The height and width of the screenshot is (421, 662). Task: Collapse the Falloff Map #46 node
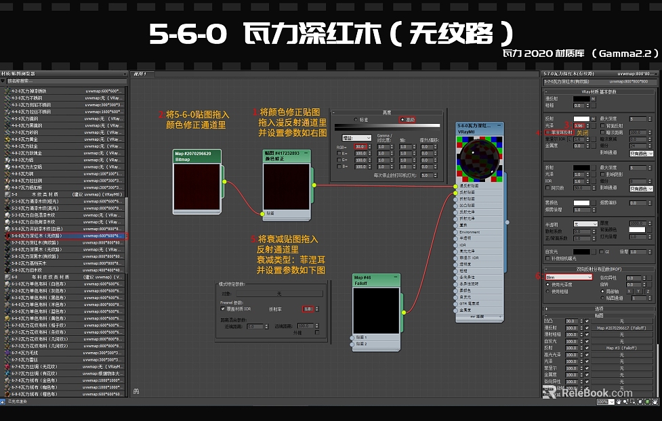(396, 277)
